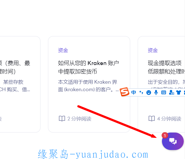Open the shirt skin icon in IME bar
The image size is (185, 159).
(x=179, y=92)
